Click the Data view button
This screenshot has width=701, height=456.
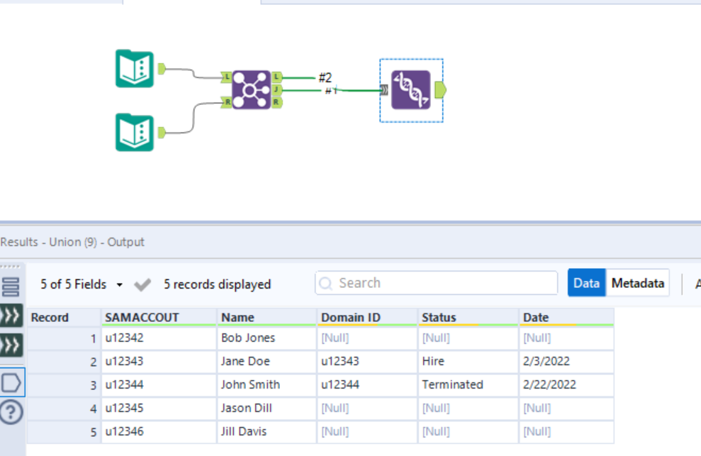point(586,282)
